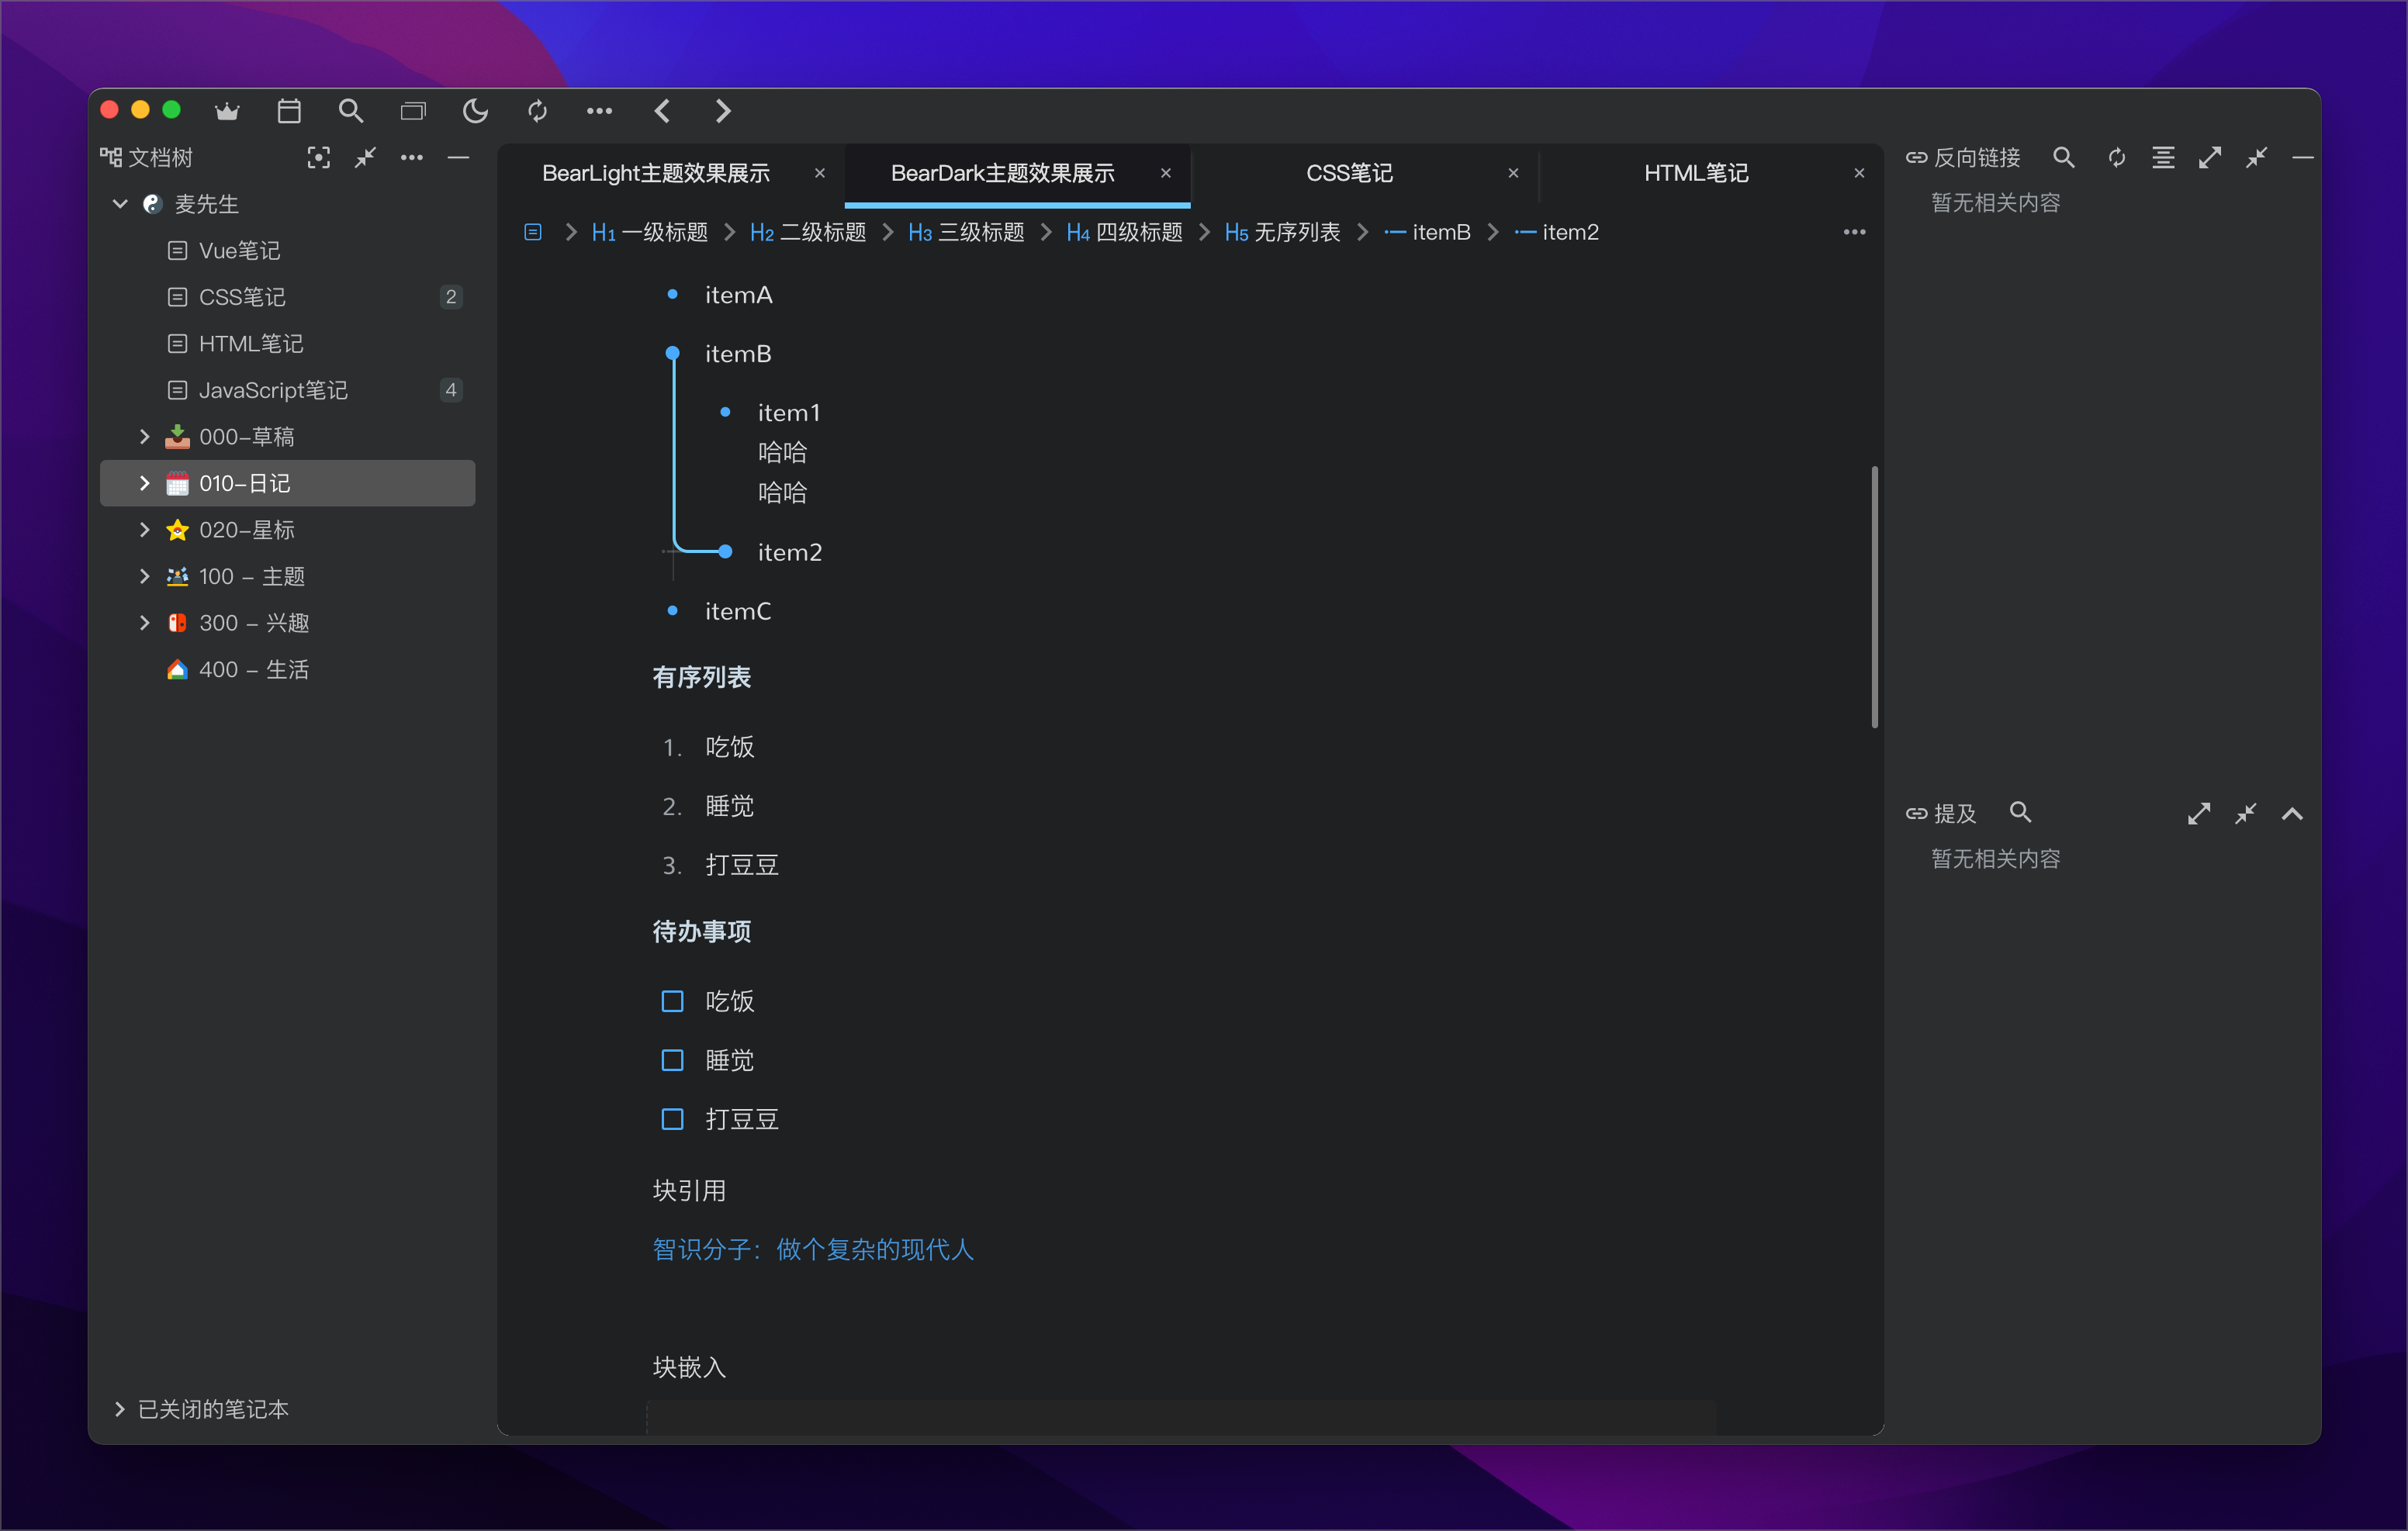Toggle dark mode moon icon
Image resolution: width=2408 pixels, height=1531 pixels.
(476, 111)
